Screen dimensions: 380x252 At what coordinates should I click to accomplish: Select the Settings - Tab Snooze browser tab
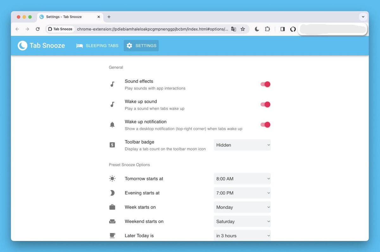[70, 17]
